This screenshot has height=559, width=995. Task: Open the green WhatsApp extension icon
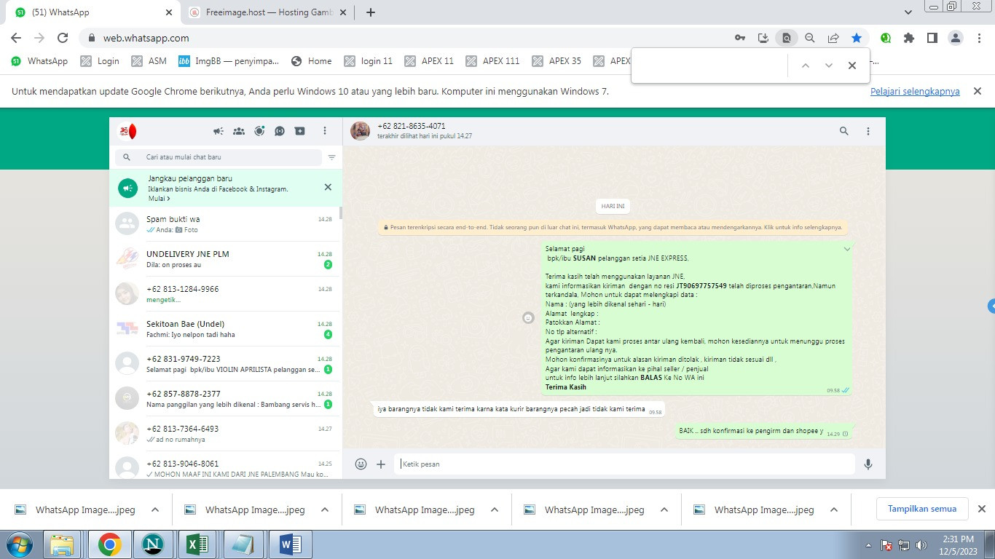[x=886, y=38]
